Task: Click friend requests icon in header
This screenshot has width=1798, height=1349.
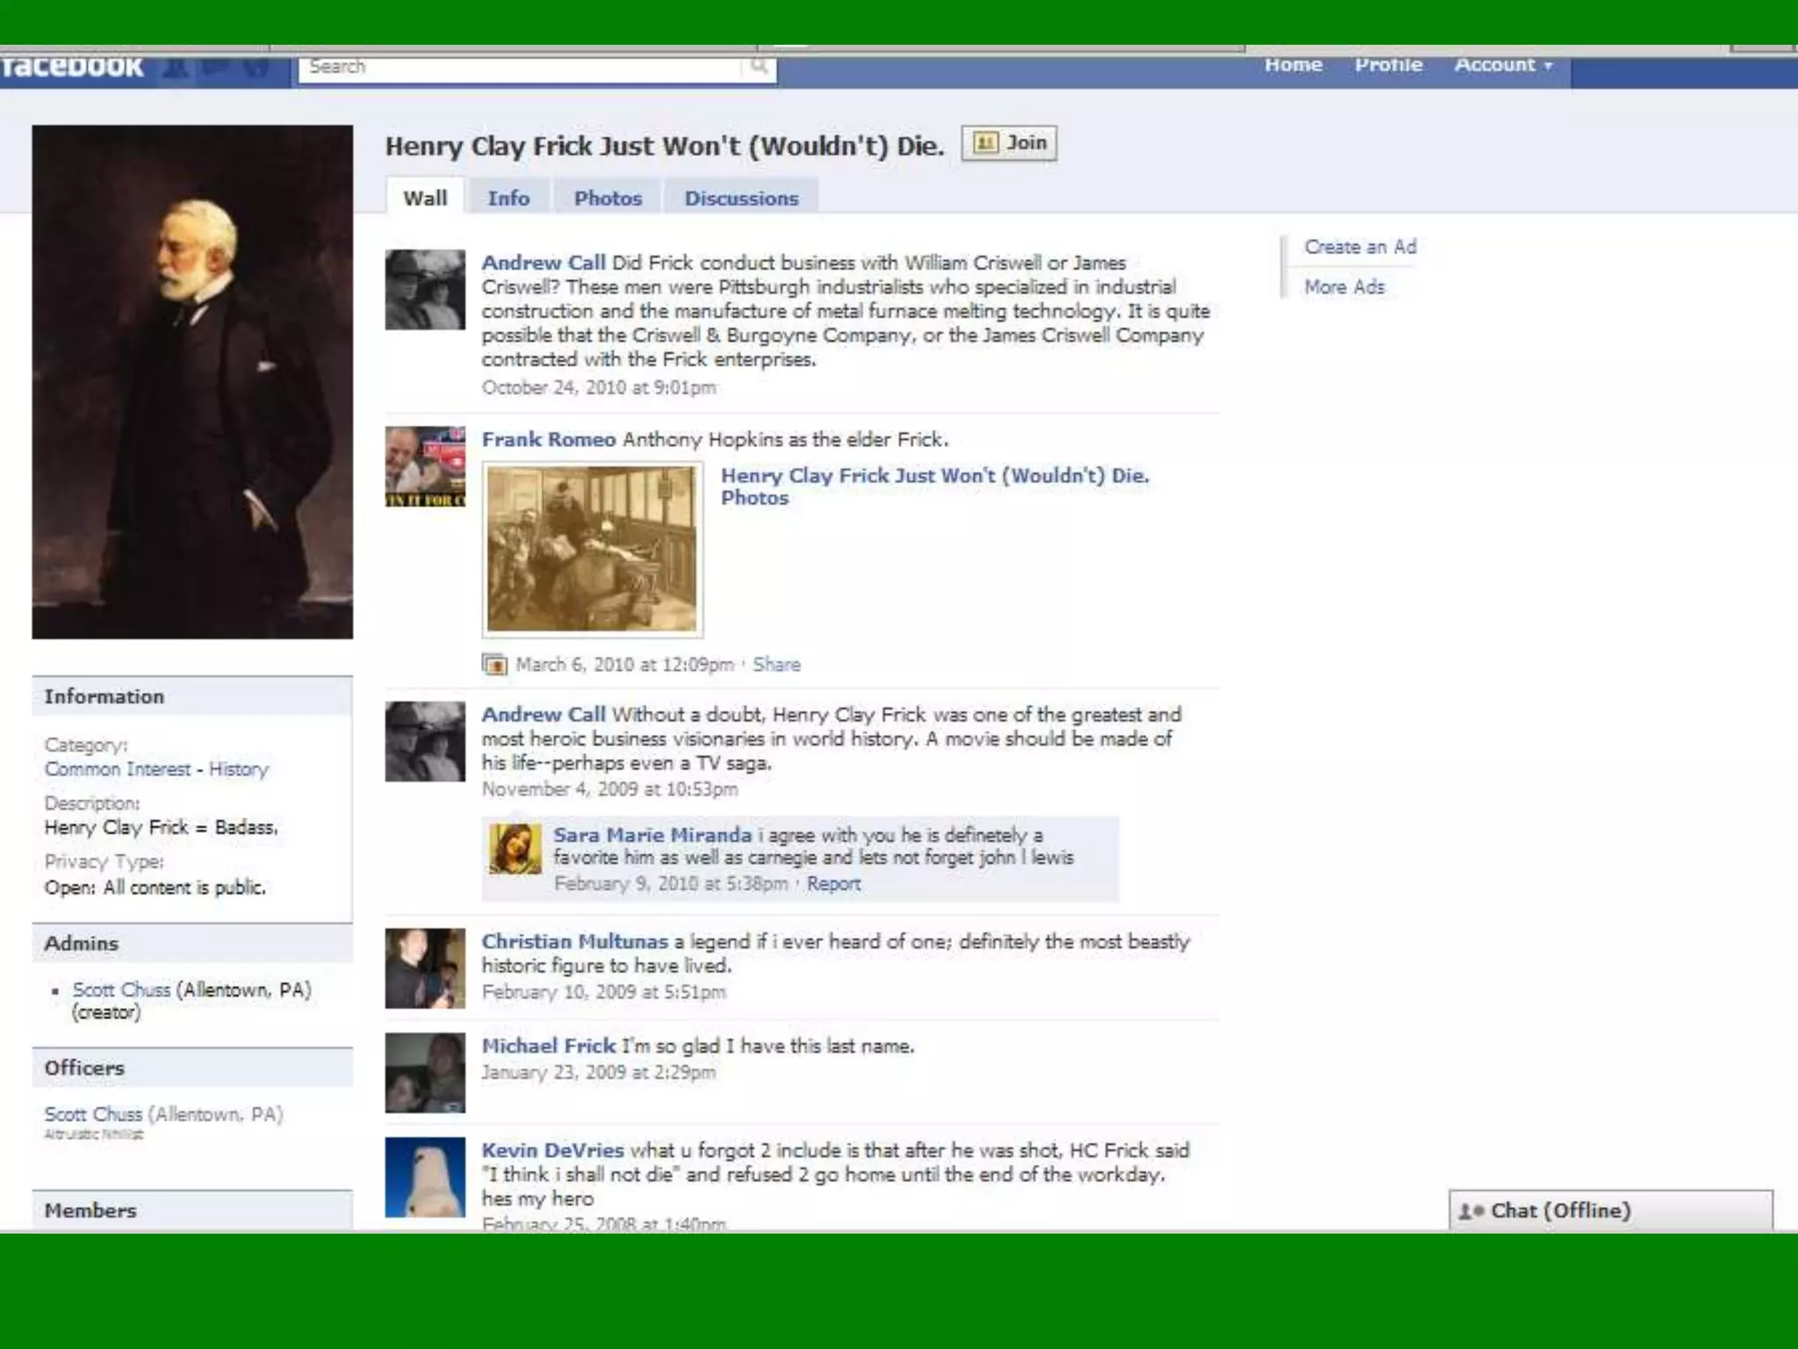Action: tap(176, 67)
